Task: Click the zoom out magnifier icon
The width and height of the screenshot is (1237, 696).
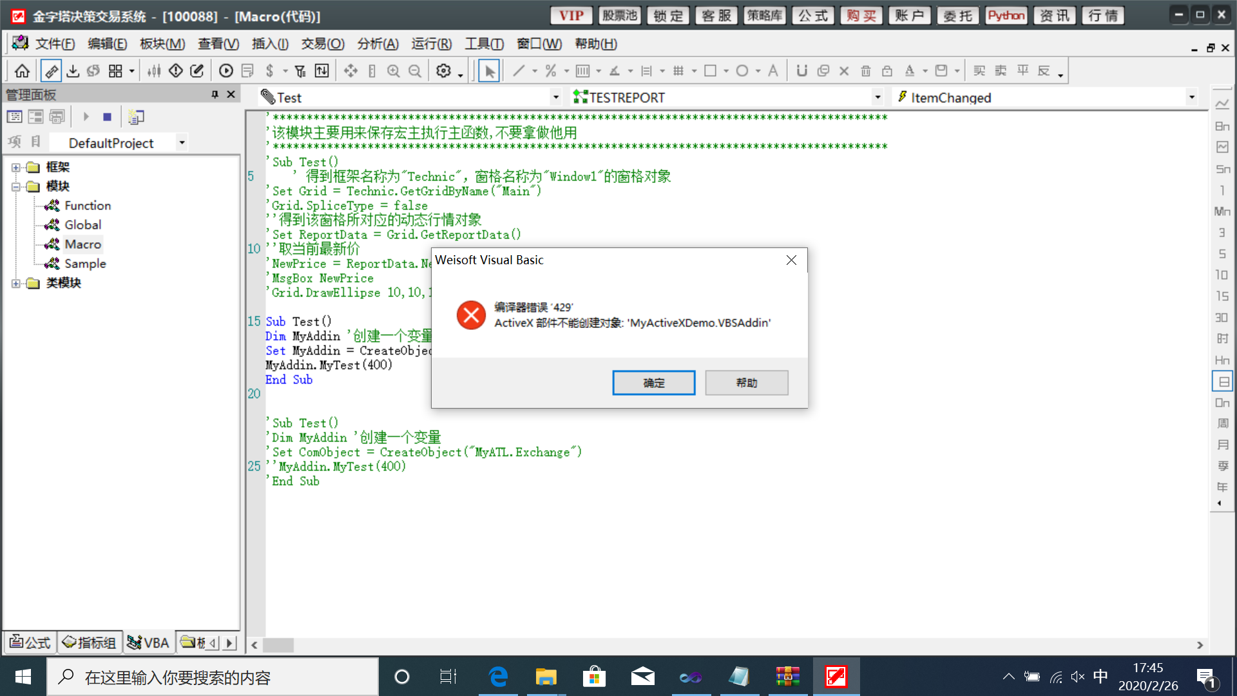Action: (415, 71)
